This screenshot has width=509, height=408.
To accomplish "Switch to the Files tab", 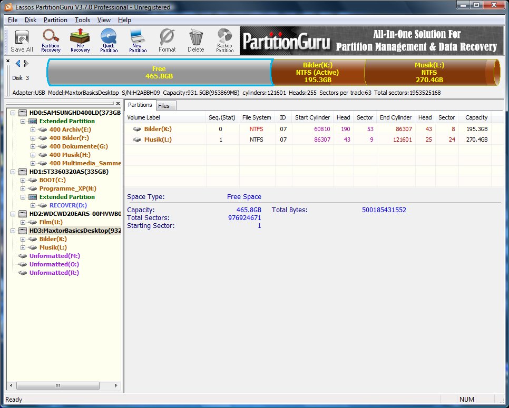I will [165, 106].
